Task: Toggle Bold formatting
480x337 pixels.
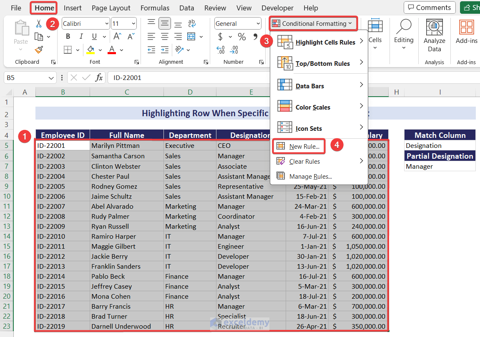Action: point(68,37)
